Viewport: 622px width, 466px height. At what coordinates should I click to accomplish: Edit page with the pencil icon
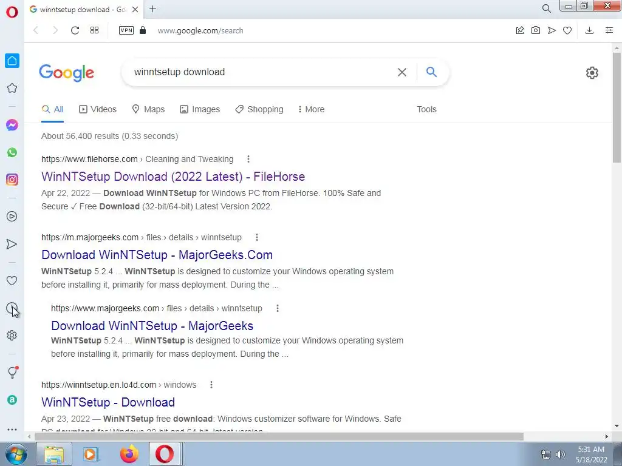[520, 30]
